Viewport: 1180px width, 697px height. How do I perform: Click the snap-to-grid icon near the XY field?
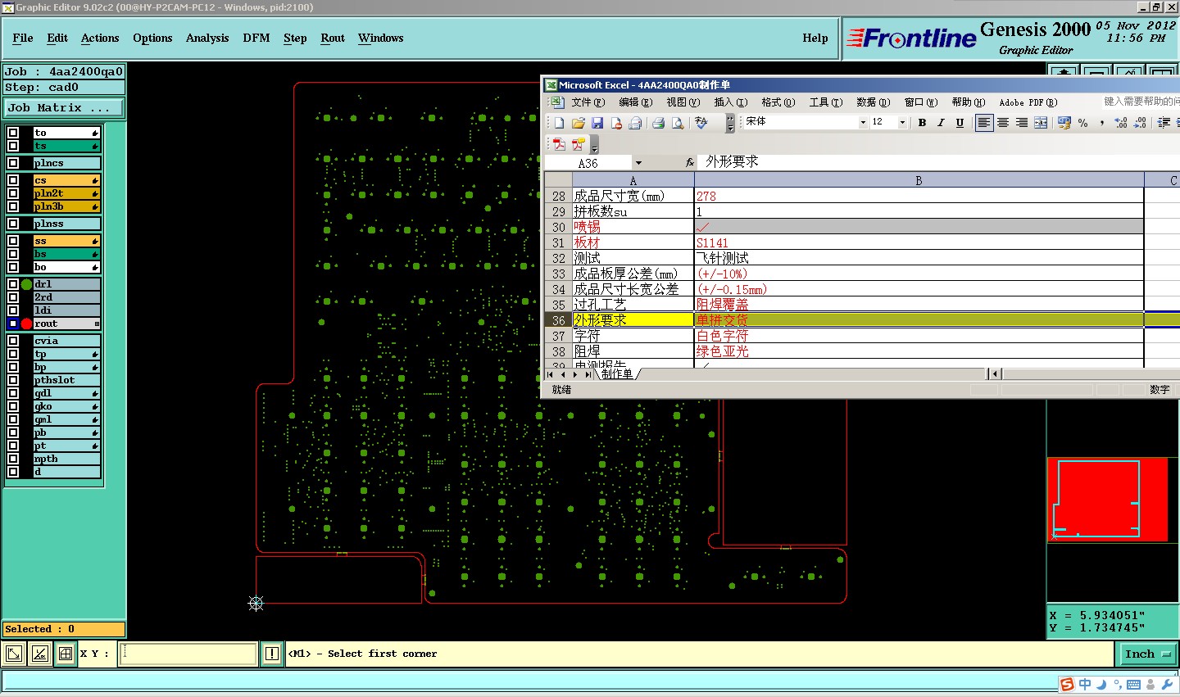tap(66, 654)
